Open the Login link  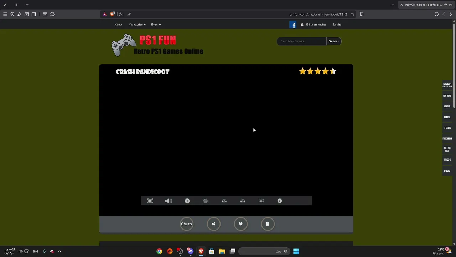coord(337,25)
